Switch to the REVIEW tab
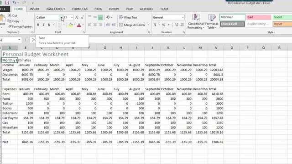This screenshot has height=164, width=292. [x=114, y=9]
